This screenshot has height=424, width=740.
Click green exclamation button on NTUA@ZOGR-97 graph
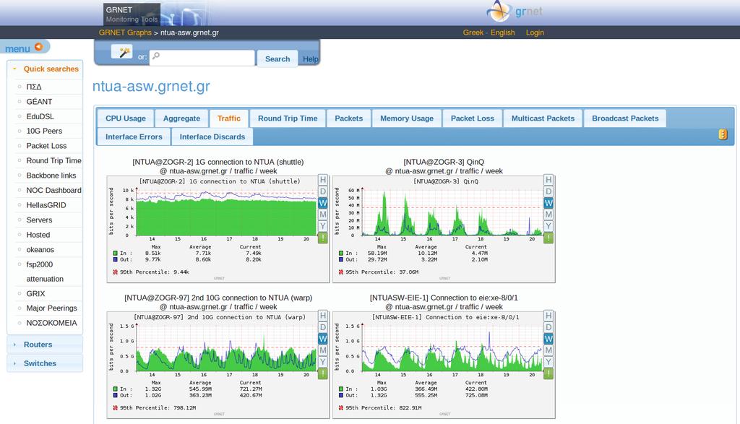[323, 373]
